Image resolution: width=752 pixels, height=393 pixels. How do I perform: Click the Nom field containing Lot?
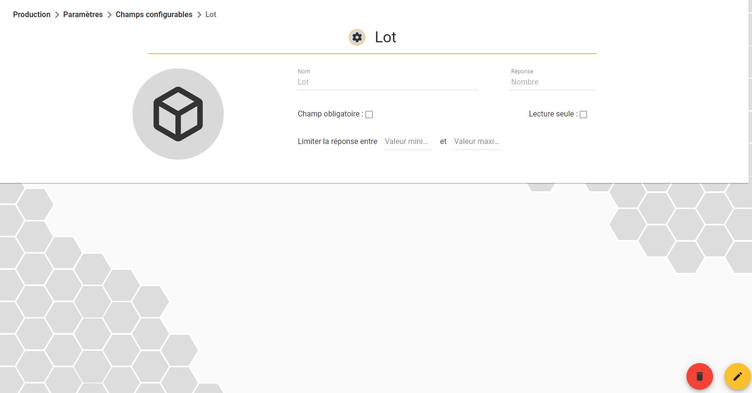coord(387,82)
